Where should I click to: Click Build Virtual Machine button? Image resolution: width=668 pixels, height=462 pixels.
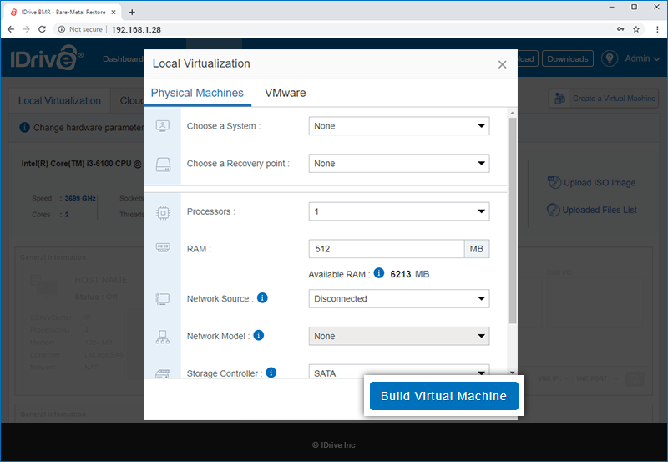pos(444,396)
